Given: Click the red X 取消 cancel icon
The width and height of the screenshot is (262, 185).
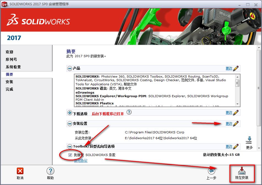Looking at the screenshot, I should coord(20,170).
